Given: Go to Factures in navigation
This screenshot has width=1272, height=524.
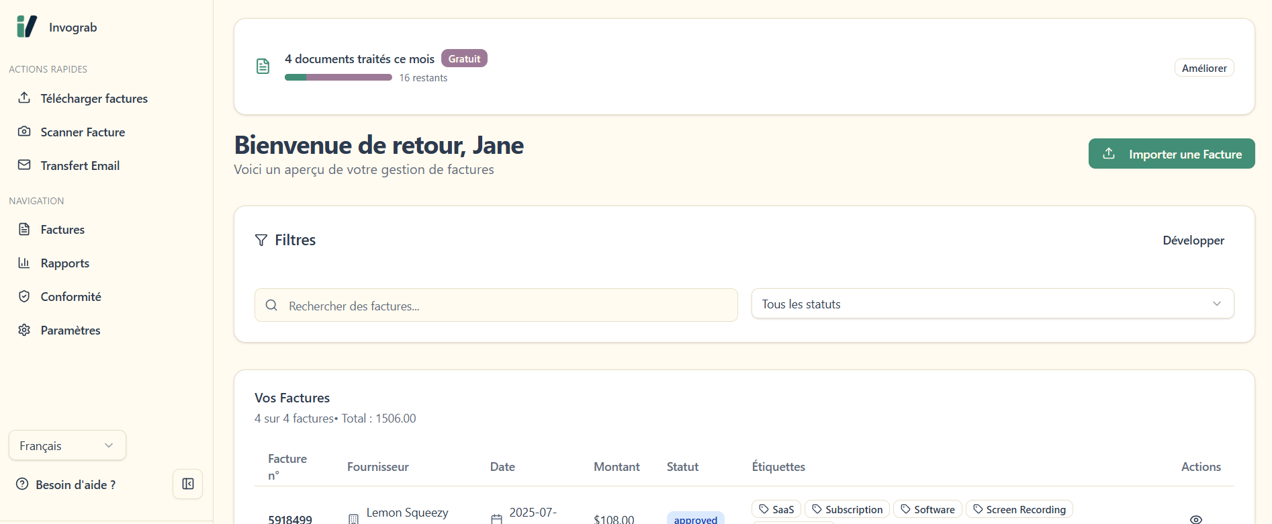Looking at the screenshot, I should pyautogui.click(x=62, y=230).
